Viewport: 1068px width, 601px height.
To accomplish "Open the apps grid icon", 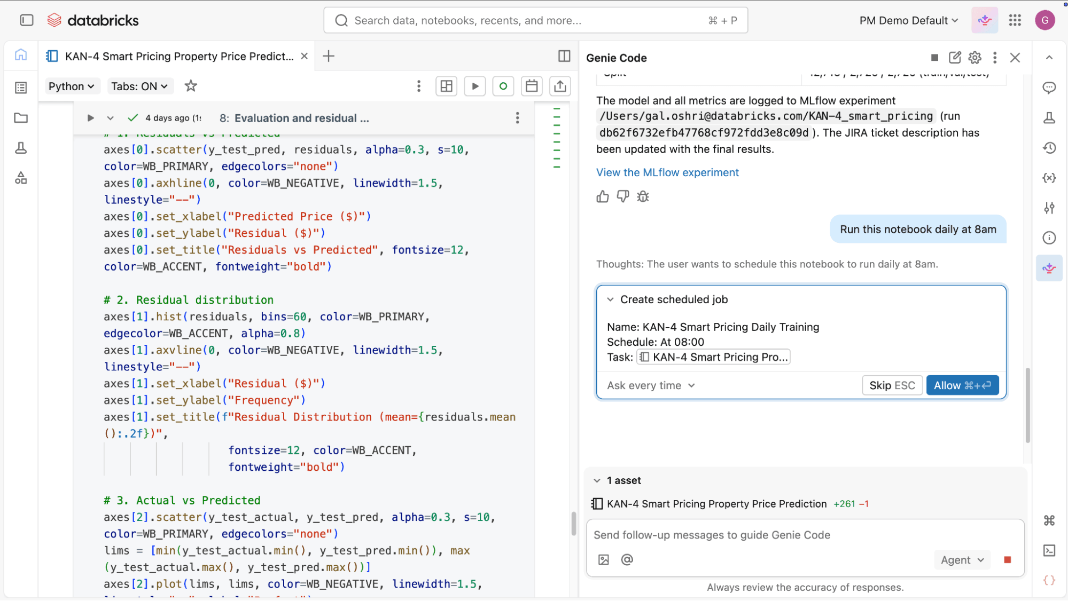I will coord(1015,20).
